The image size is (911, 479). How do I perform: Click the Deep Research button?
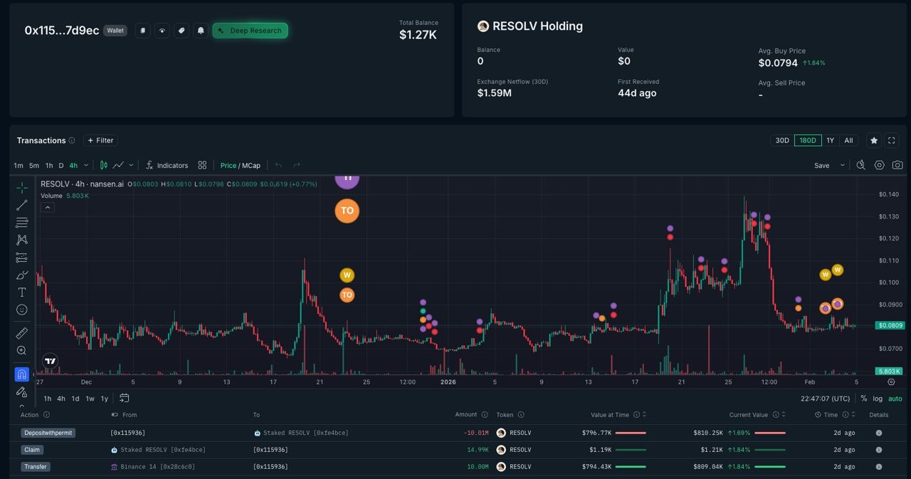click(x=250, y=31)
